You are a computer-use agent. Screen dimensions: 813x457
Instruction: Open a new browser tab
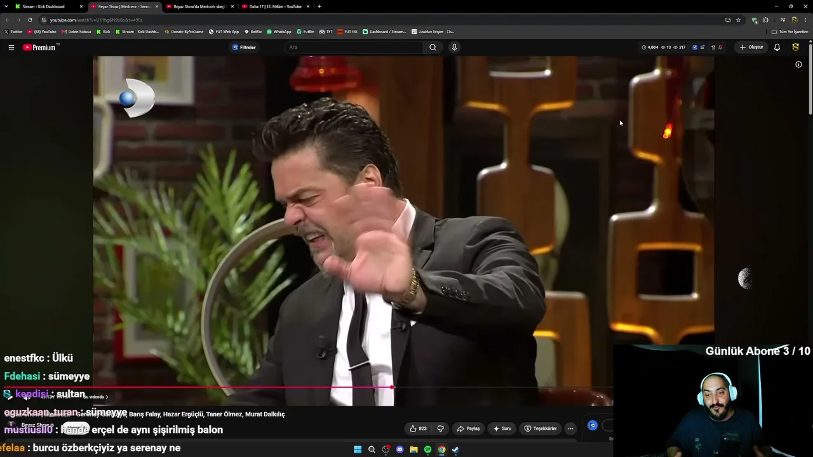point(319,6)
